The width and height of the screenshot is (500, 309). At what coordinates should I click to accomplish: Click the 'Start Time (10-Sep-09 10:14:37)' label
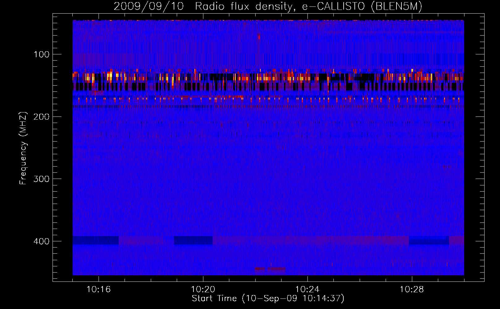click(268, 298)
